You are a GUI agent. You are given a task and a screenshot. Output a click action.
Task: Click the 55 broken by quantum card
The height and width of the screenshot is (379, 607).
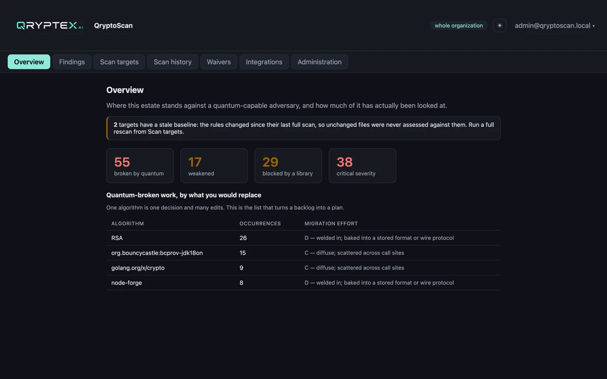click(140, 166)
